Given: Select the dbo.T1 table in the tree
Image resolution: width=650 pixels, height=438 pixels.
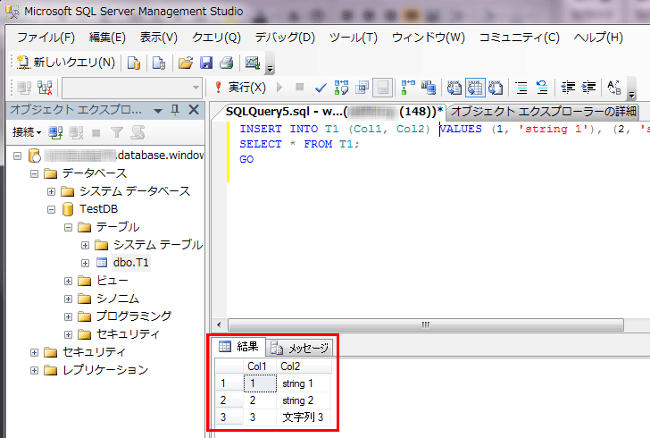Looking at the screenshot, I should (x=130, y=263).
